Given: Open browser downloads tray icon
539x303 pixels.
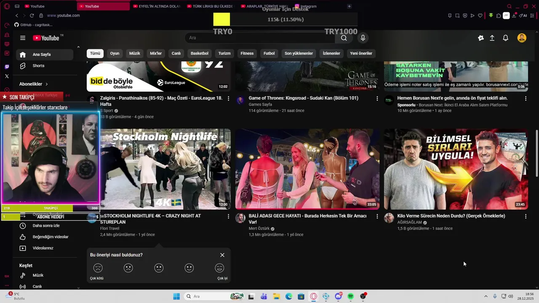Looking at the screenshot, I should point(514,16).
